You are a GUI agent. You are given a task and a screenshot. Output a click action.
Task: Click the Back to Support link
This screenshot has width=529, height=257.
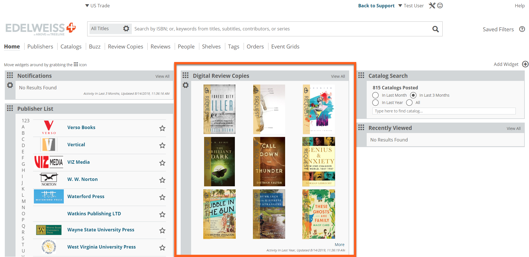click(x=376, y=6)
